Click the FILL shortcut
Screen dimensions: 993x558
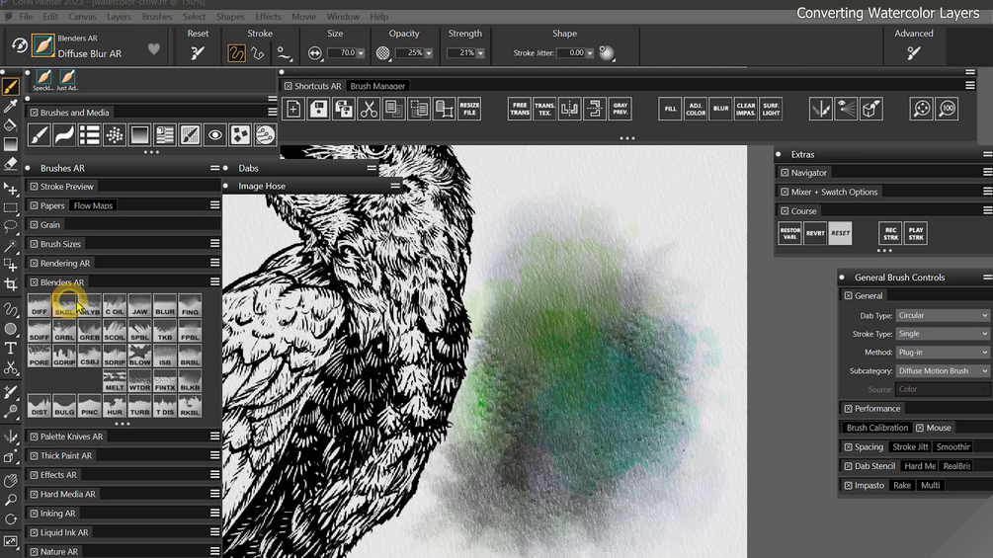670,109
